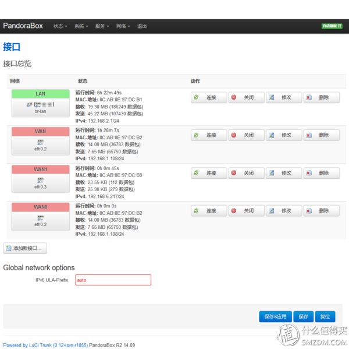Select WAN MAC address 8C:AB:8E:97:DC:B2
The height and width of the screenshot is (349, 349).
tap(121, 138)
